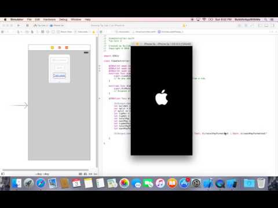Open the Apple menu
Viewport: 278px width, 208px height.
click(5, 20)
